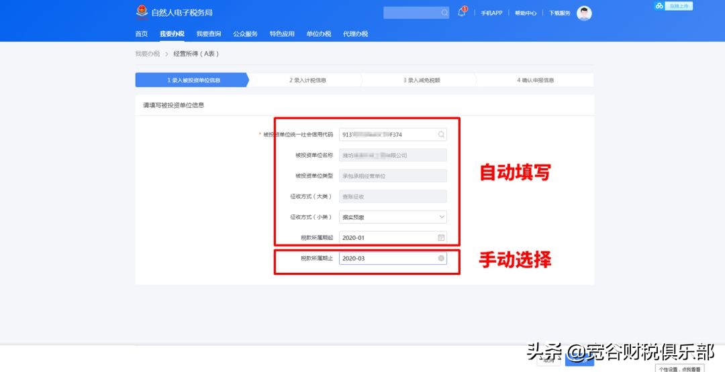Screen dimensions: 725x372
Task: Open the 代理办税 tab
Action: click(x=356, y=34)
